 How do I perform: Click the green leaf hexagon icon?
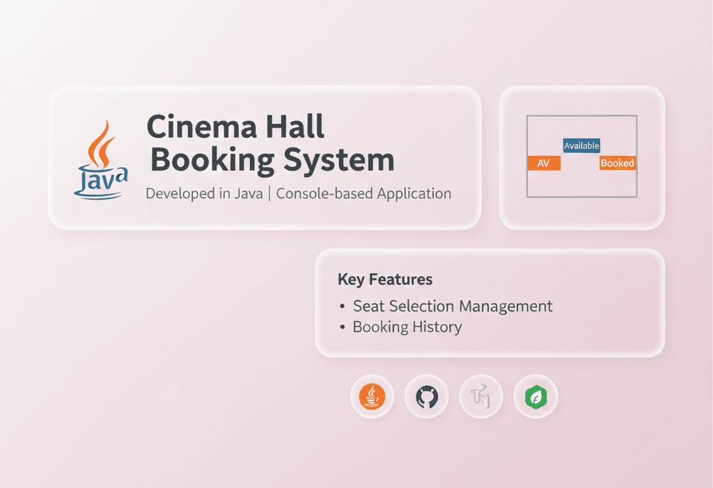535,397
